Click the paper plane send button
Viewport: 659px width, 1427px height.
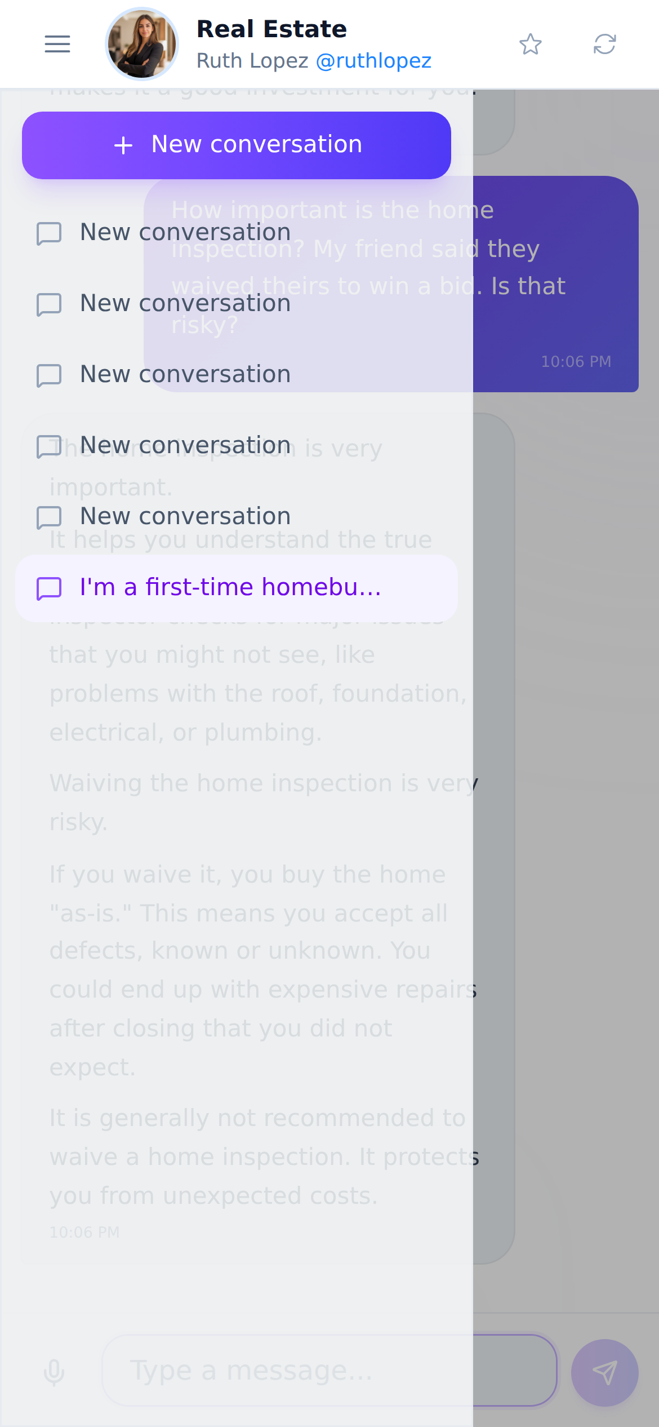pyautogui.click(x=605, y=1372)
